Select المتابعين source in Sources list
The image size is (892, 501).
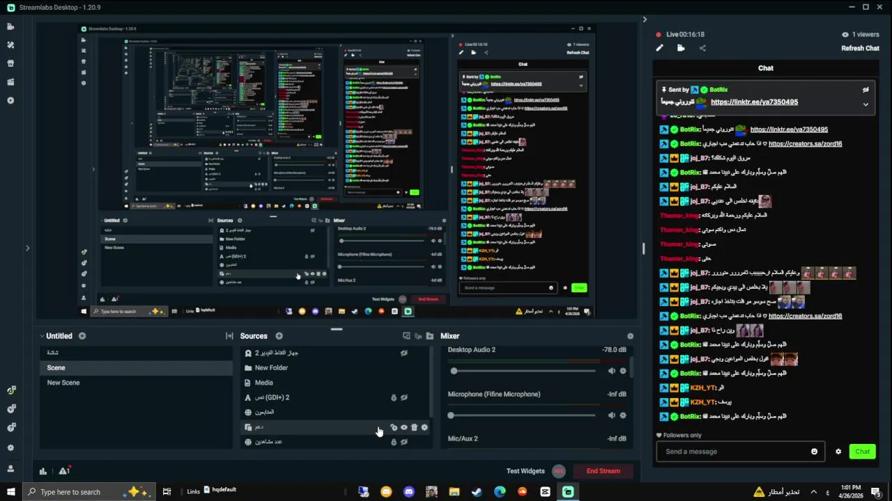tap(336, 412)
